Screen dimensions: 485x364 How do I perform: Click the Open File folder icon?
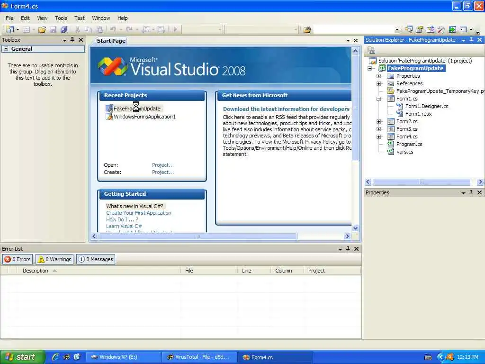(42, 29)
